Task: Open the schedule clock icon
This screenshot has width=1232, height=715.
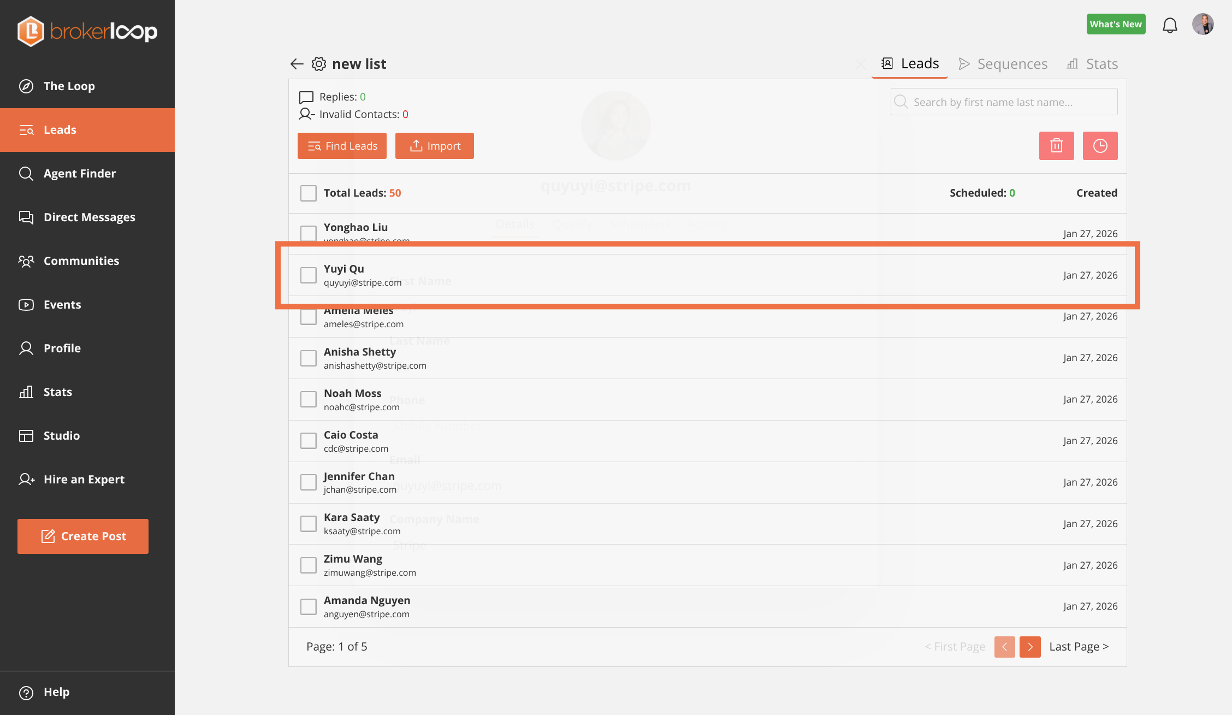Action: click(x=1100, y=145)
